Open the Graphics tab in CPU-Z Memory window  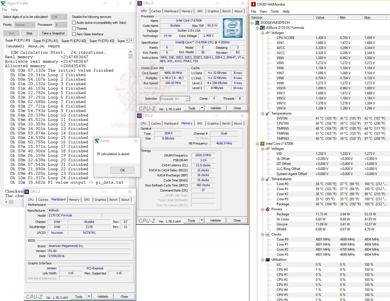[x=213, y=123]
